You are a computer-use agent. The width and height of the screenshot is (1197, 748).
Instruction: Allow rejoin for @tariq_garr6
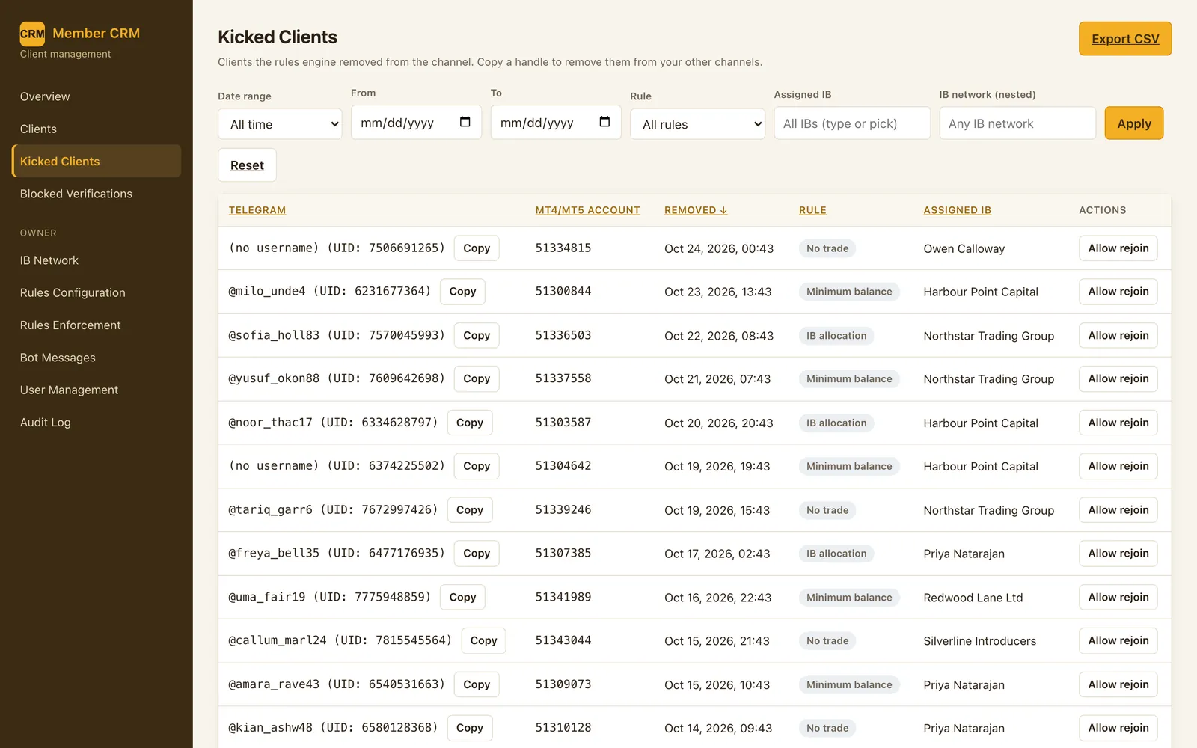click(1118, 510)
